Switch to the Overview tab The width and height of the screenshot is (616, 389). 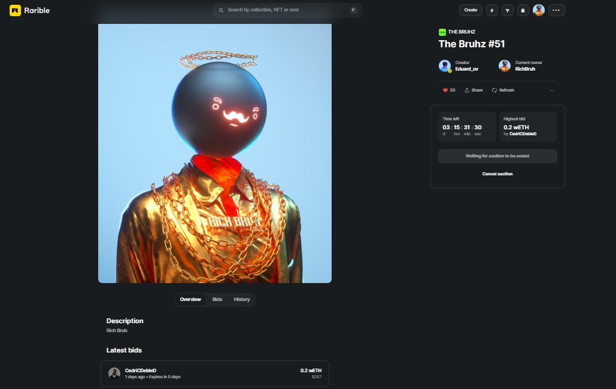[x=190, y=299]
